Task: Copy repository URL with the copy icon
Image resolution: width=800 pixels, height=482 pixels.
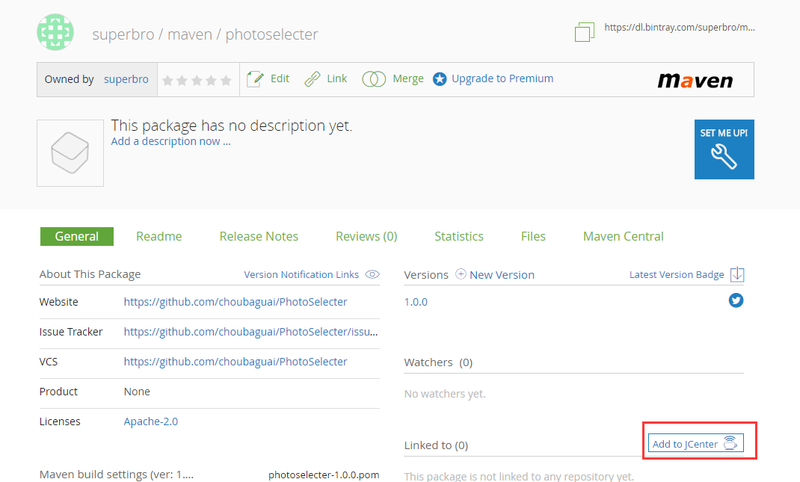Action: (x=584, y=31)
